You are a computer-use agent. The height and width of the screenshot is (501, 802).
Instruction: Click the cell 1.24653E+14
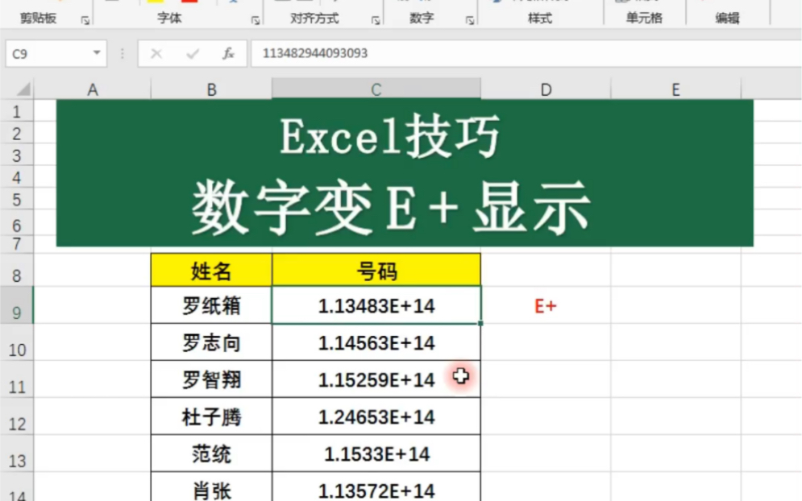click(x=376, y=416)
